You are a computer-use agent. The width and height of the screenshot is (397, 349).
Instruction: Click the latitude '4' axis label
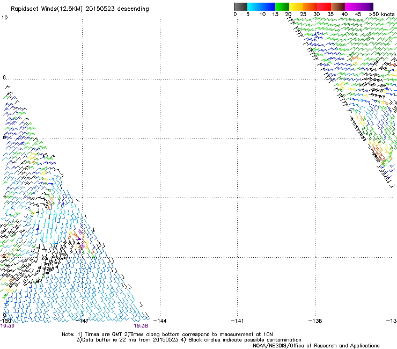(4, 197)
